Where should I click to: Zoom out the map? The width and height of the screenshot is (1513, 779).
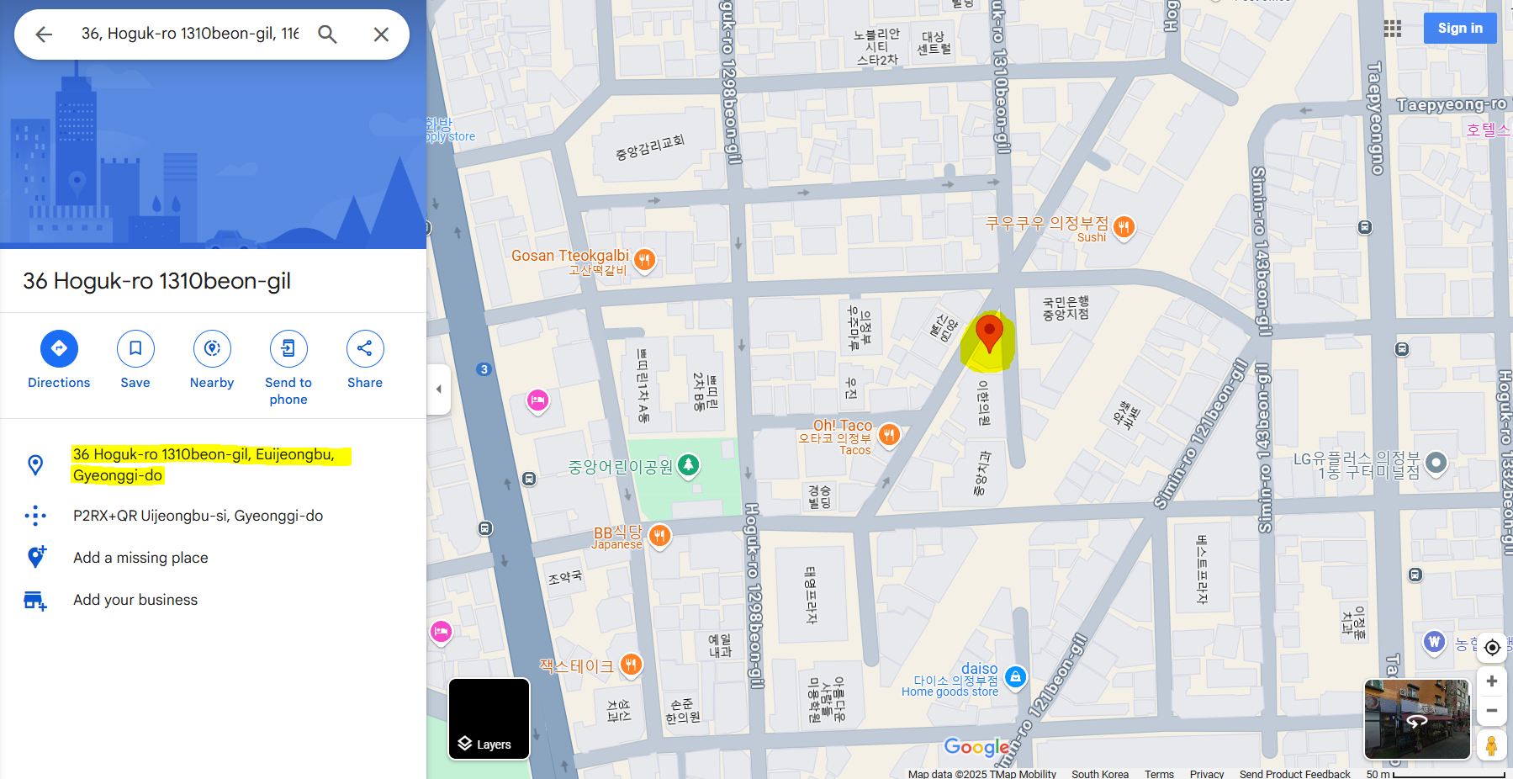tap(1492, 711)
